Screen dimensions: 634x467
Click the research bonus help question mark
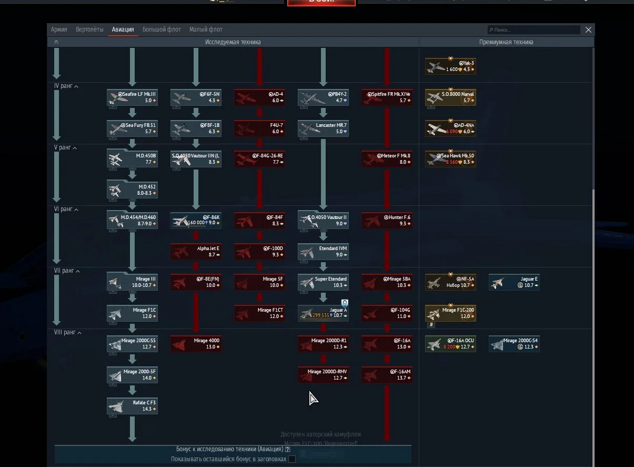pyautogui.click(x=288, y=449)
